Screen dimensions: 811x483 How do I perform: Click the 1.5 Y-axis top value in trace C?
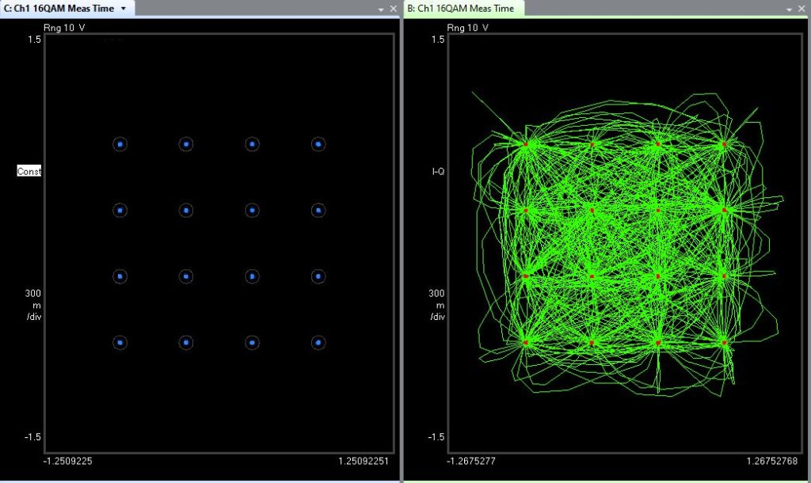point(34,40)
